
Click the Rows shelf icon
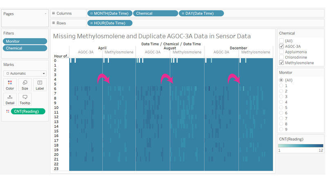coord(54,23)
